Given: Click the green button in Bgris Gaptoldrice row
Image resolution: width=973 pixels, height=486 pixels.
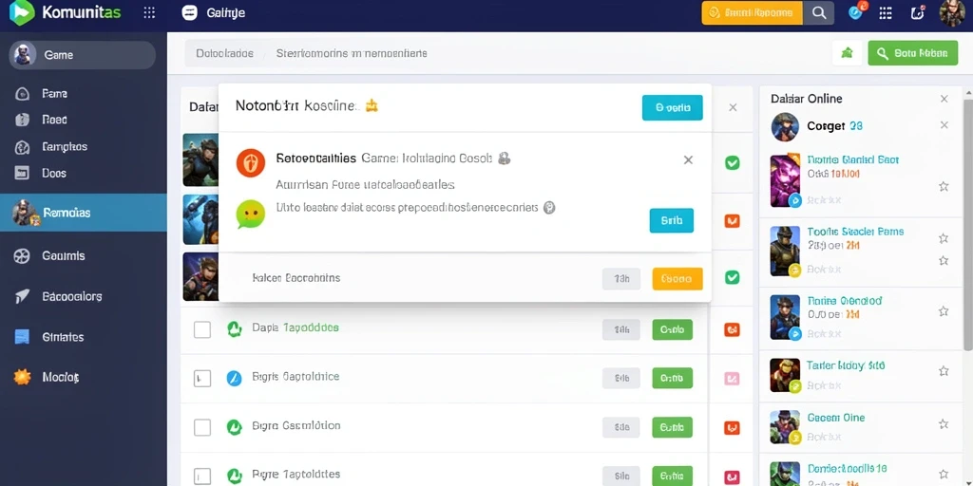Looking at the screenshot, I should coord(672,378).
